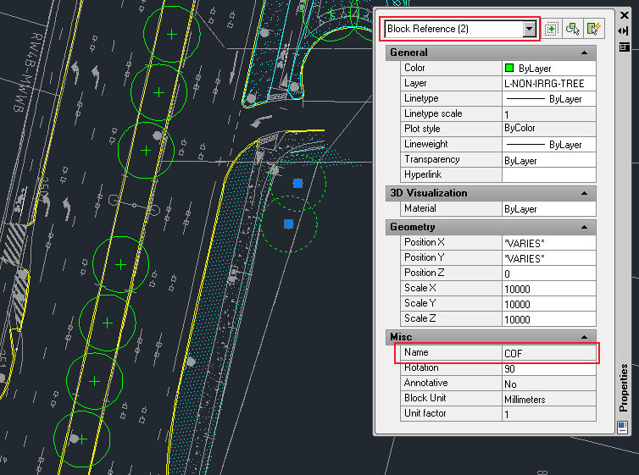Click the icon at the palette's bottom corner
This screenshot has height=475, width=639.
coord(623,427)
